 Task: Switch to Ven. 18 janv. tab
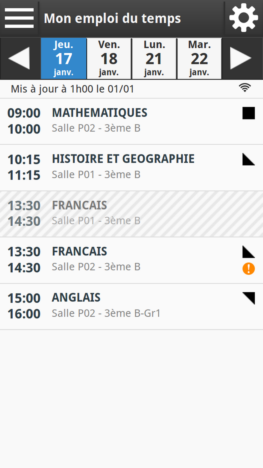pyautogui.click(x=109, y=58)
